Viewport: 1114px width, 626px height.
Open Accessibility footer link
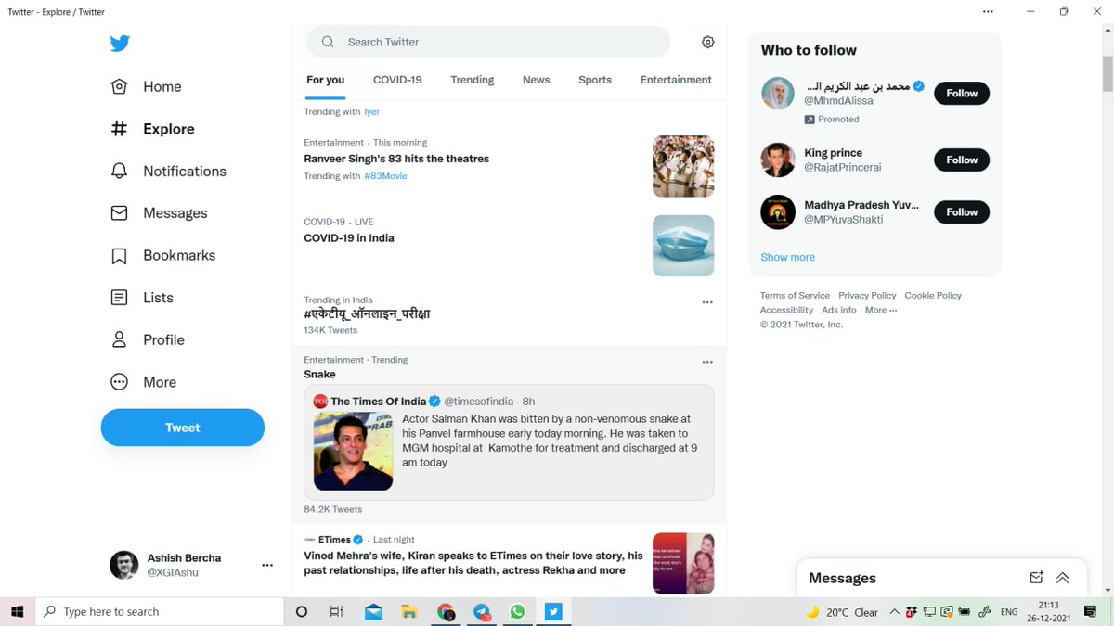(786, 310)
